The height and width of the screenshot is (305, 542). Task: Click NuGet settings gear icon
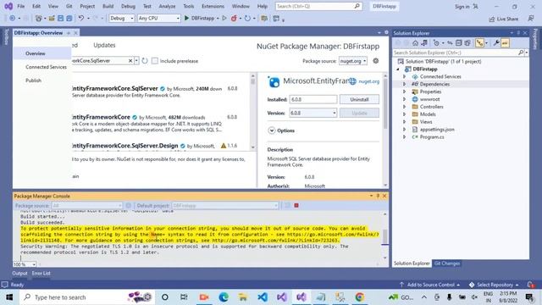tap(376, 61)
